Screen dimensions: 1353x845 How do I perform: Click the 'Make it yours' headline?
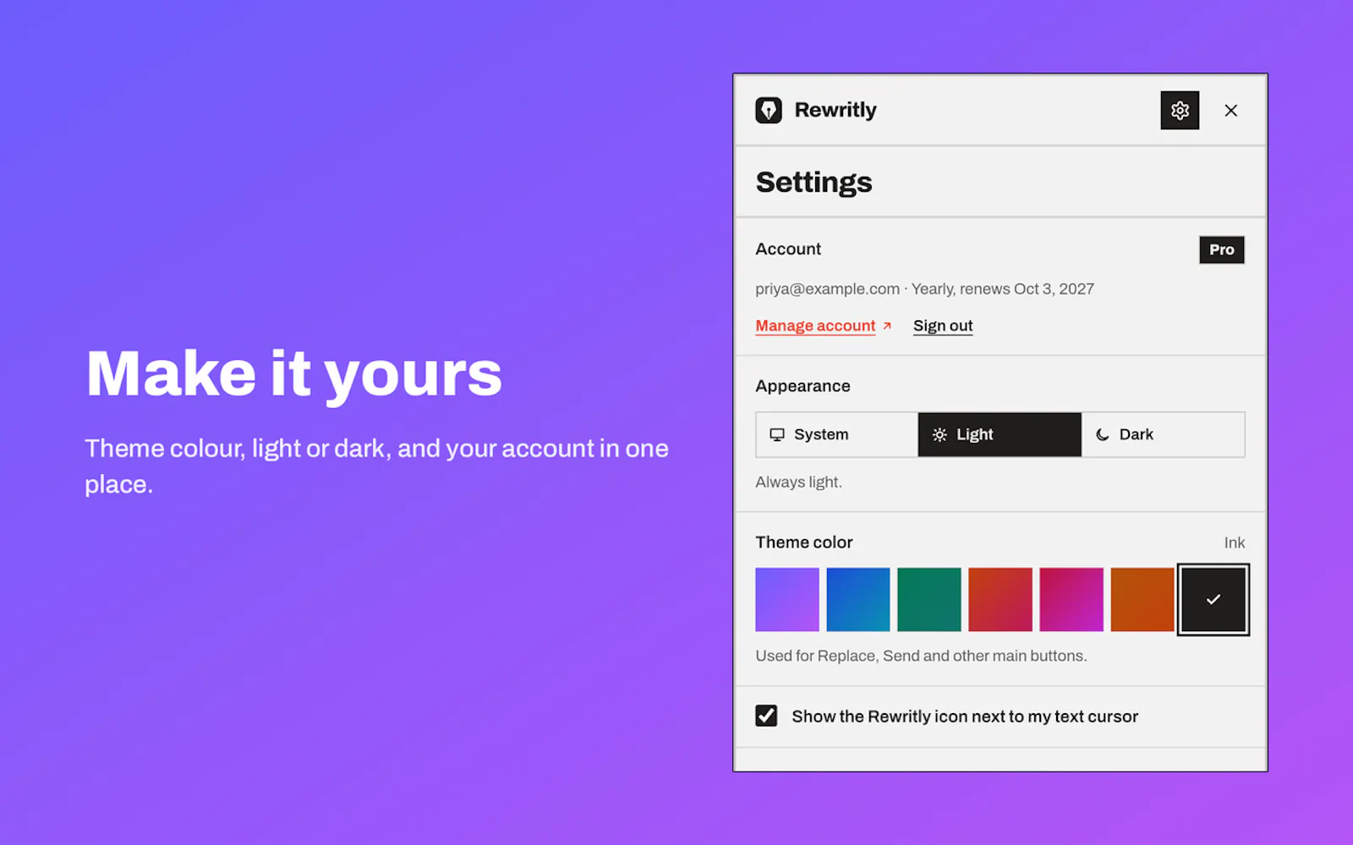[x=294, y=373]
